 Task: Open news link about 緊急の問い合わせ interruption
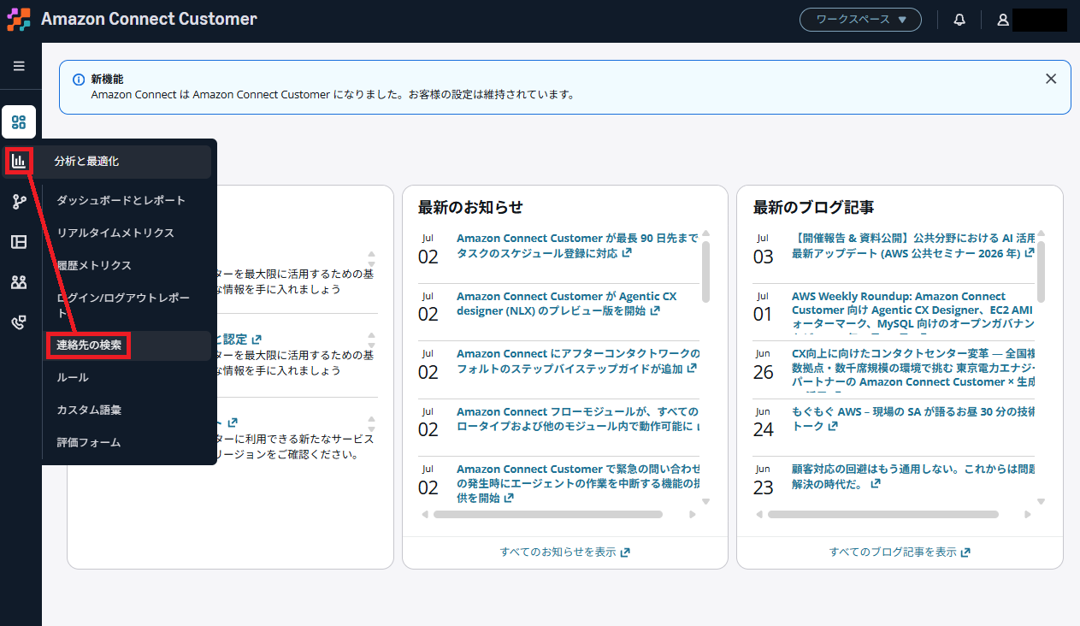[x=578, y=483]
